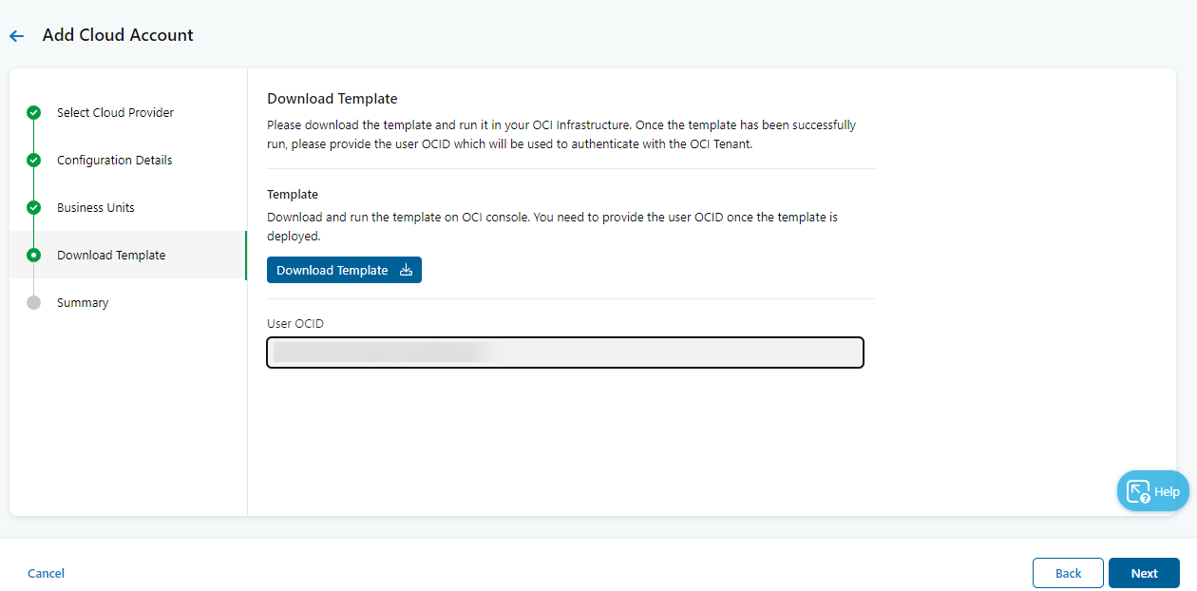Click the grey Summary step circle
The height and width of the screenshot is (591, 1197).
coord(33,302)
